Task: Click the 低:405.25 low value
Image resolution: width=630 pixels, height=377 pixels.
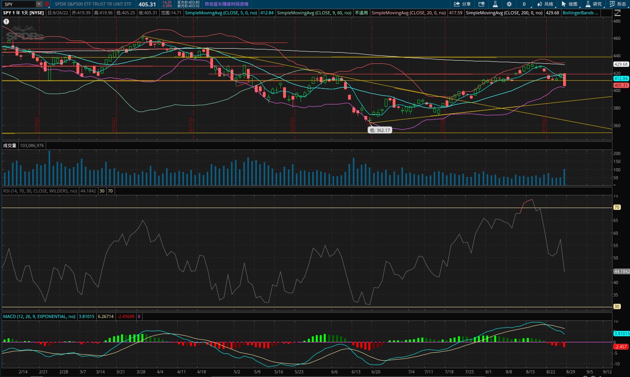Action: [126, 13]
